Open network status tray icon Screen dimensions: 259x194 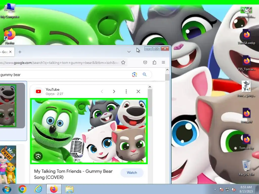pyautogui.click(x=227, y=189)
